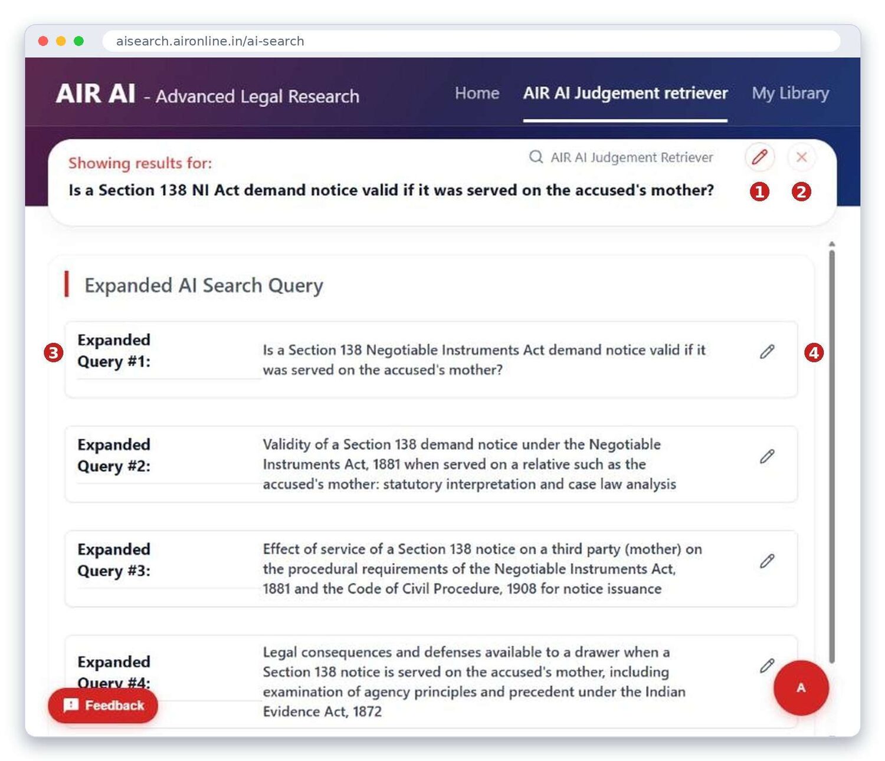Click the 'Expanded Query #1:' label
This screenshot has height=761, width=885.
tap(114, 351)
